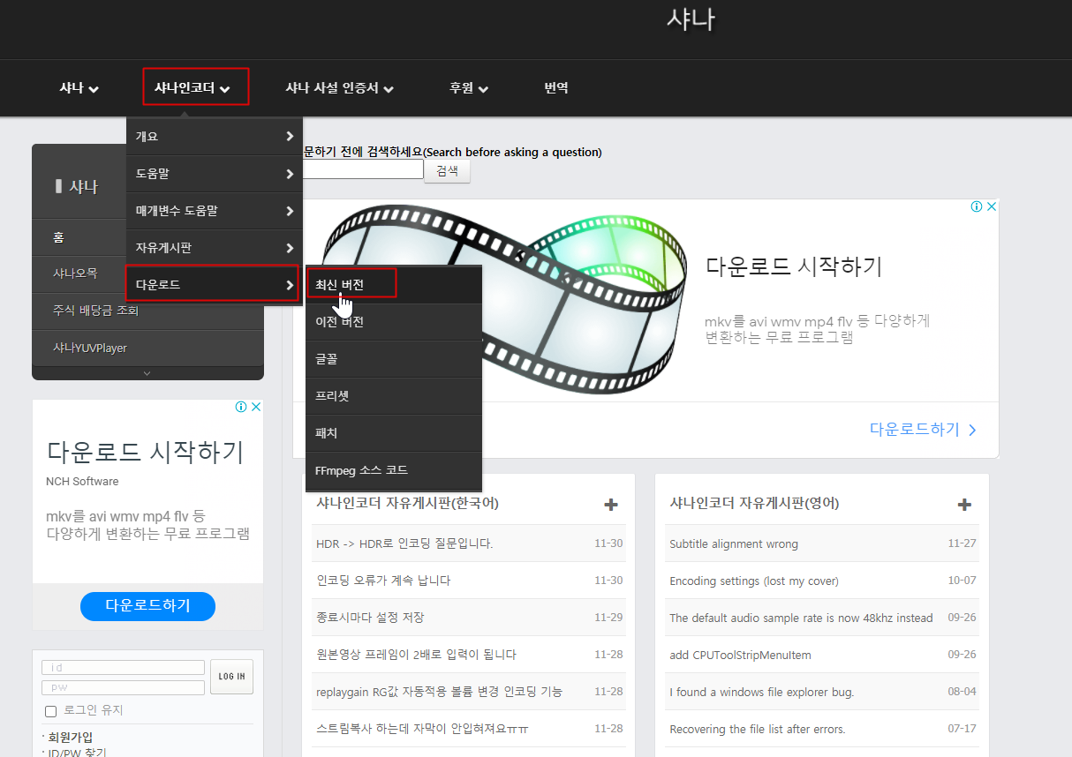Click 글꼴 in the submenu
This screenshot has height=757, width=1072.
[394, 359]
